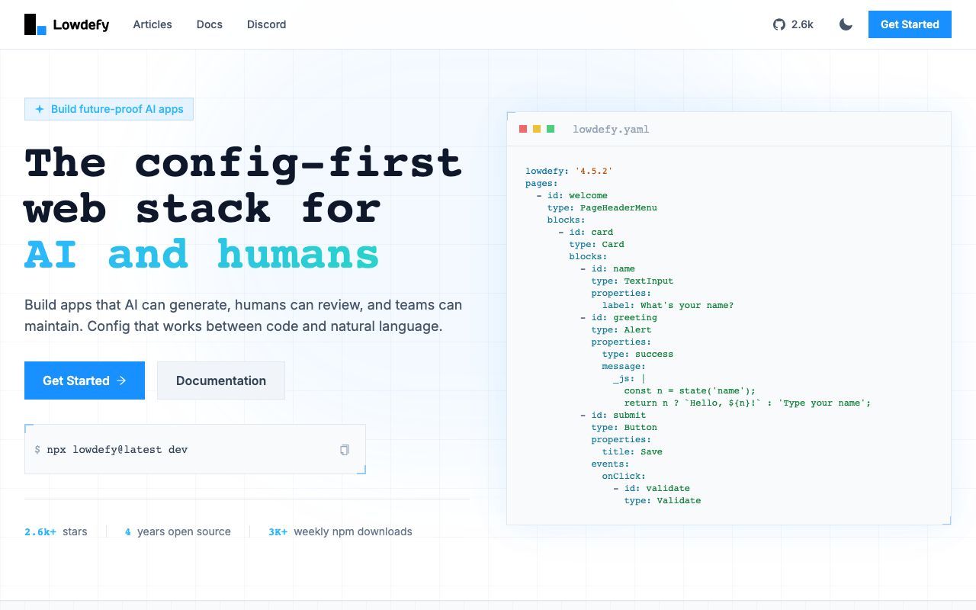Image resolution: width=976 pixels, height=610 pixels.
Task: Click the Lowdefy brand name
Action: pyautogui.click(x=82, y=25)
